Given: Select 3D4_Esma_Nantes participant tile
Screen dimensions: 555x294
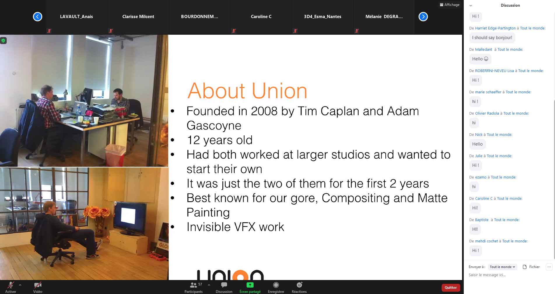Looking at the screenshot, I should point(322,17).
